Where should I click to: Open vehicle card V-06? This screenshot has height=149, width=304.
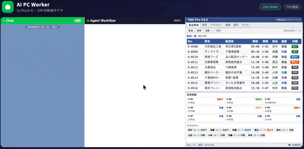tap(282, 110)
